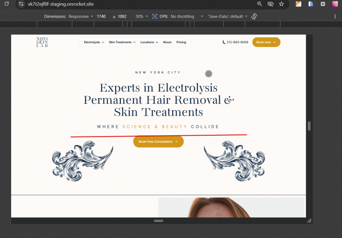Screen dimensions: 342x238
Task: Open the No throttling dropdown
Action: pyautogui.click(x=187, y=17)
